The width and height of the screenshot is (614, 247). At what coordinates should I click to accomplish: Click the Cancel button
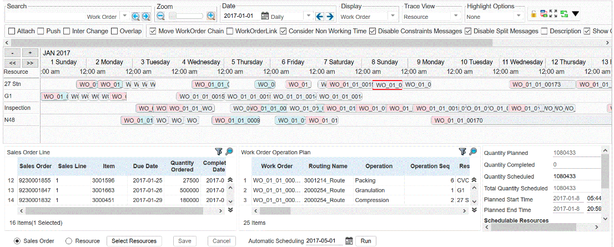point(222,241)
